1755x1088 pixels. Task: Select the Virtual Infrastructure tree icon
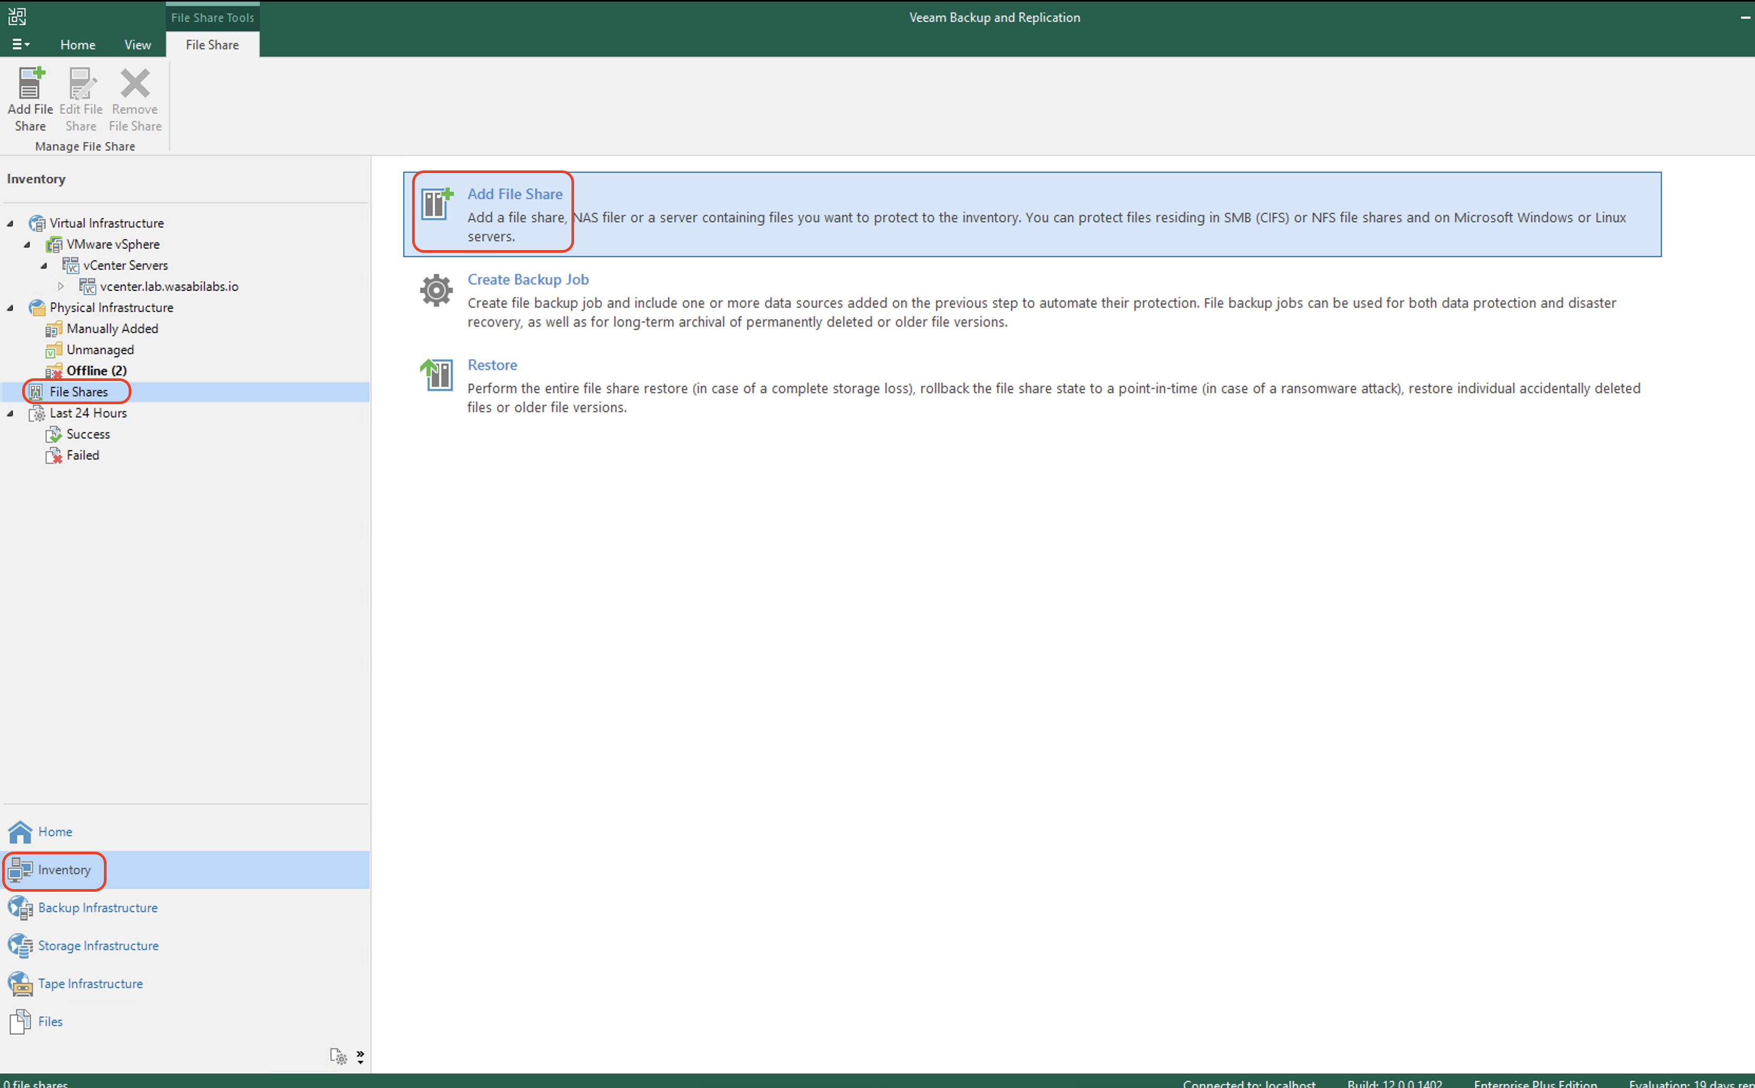coord(37,224)
